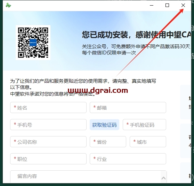Focus the 公司名称 company field

[x=48, y=142]
